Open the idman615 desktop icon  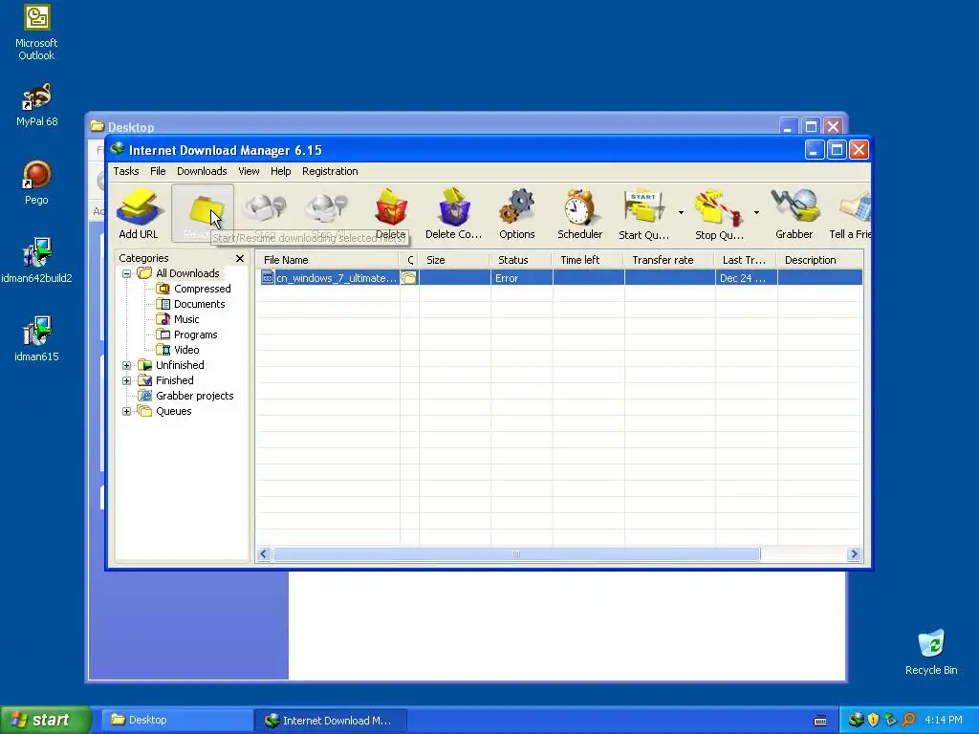point(36,339)
